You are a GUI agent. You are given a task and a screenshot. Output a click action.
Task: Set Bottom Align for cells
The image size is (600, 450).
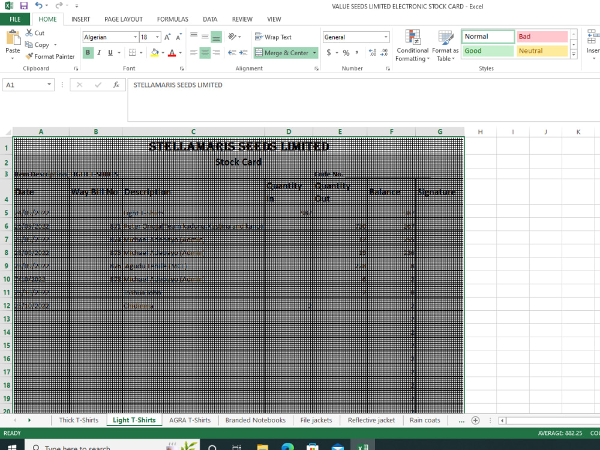tap(216, 37)
